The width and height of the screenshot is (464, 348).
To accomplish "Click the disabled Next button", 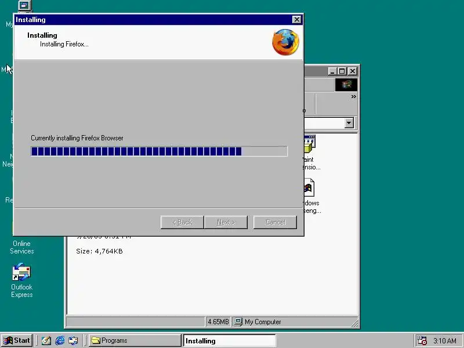I will coord(226,222).
